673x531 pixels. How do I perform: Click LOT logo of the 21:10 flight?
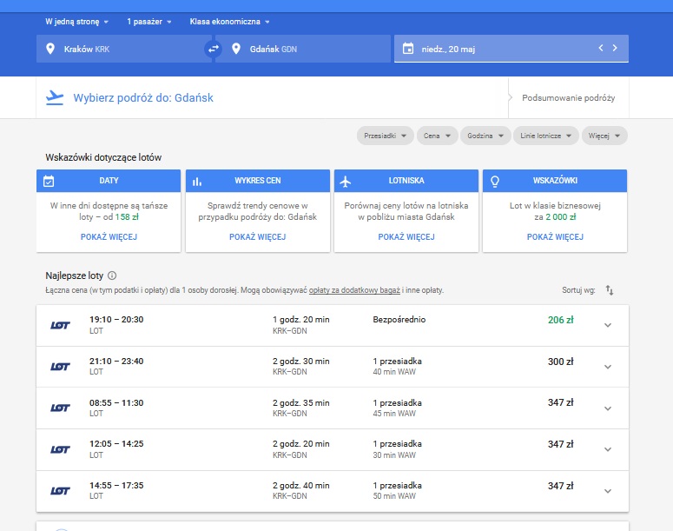pos(60,367)
